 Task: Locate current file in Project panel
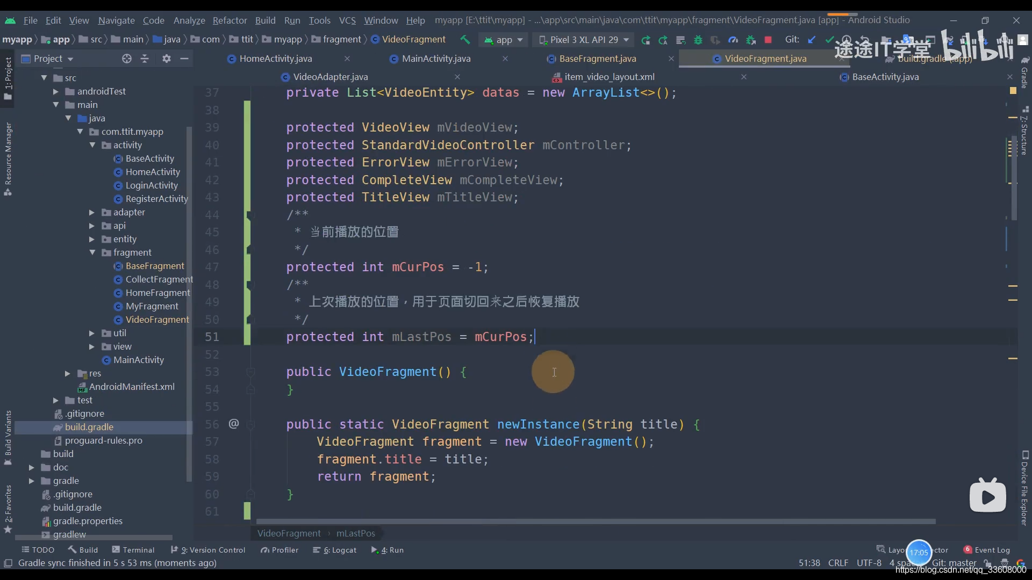tap(127, 59)
